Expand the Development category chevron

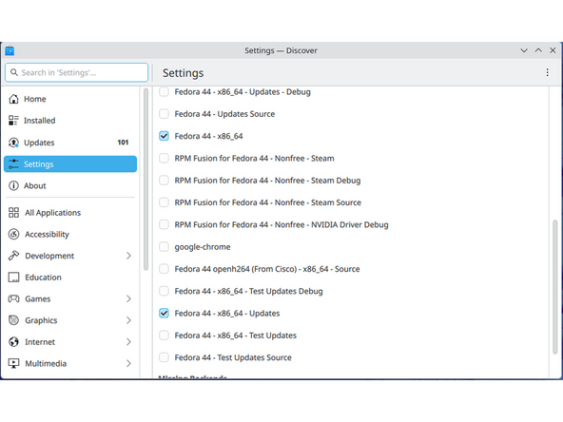[x=128, y=256]
